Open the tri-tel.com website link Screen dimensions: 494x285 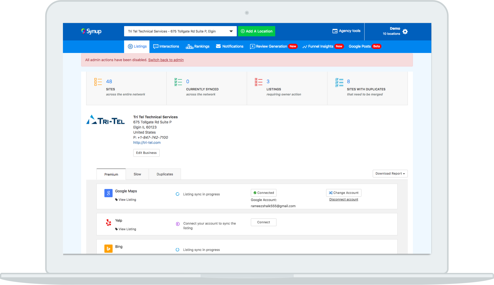pyautogui.click(x=147, y=143)
